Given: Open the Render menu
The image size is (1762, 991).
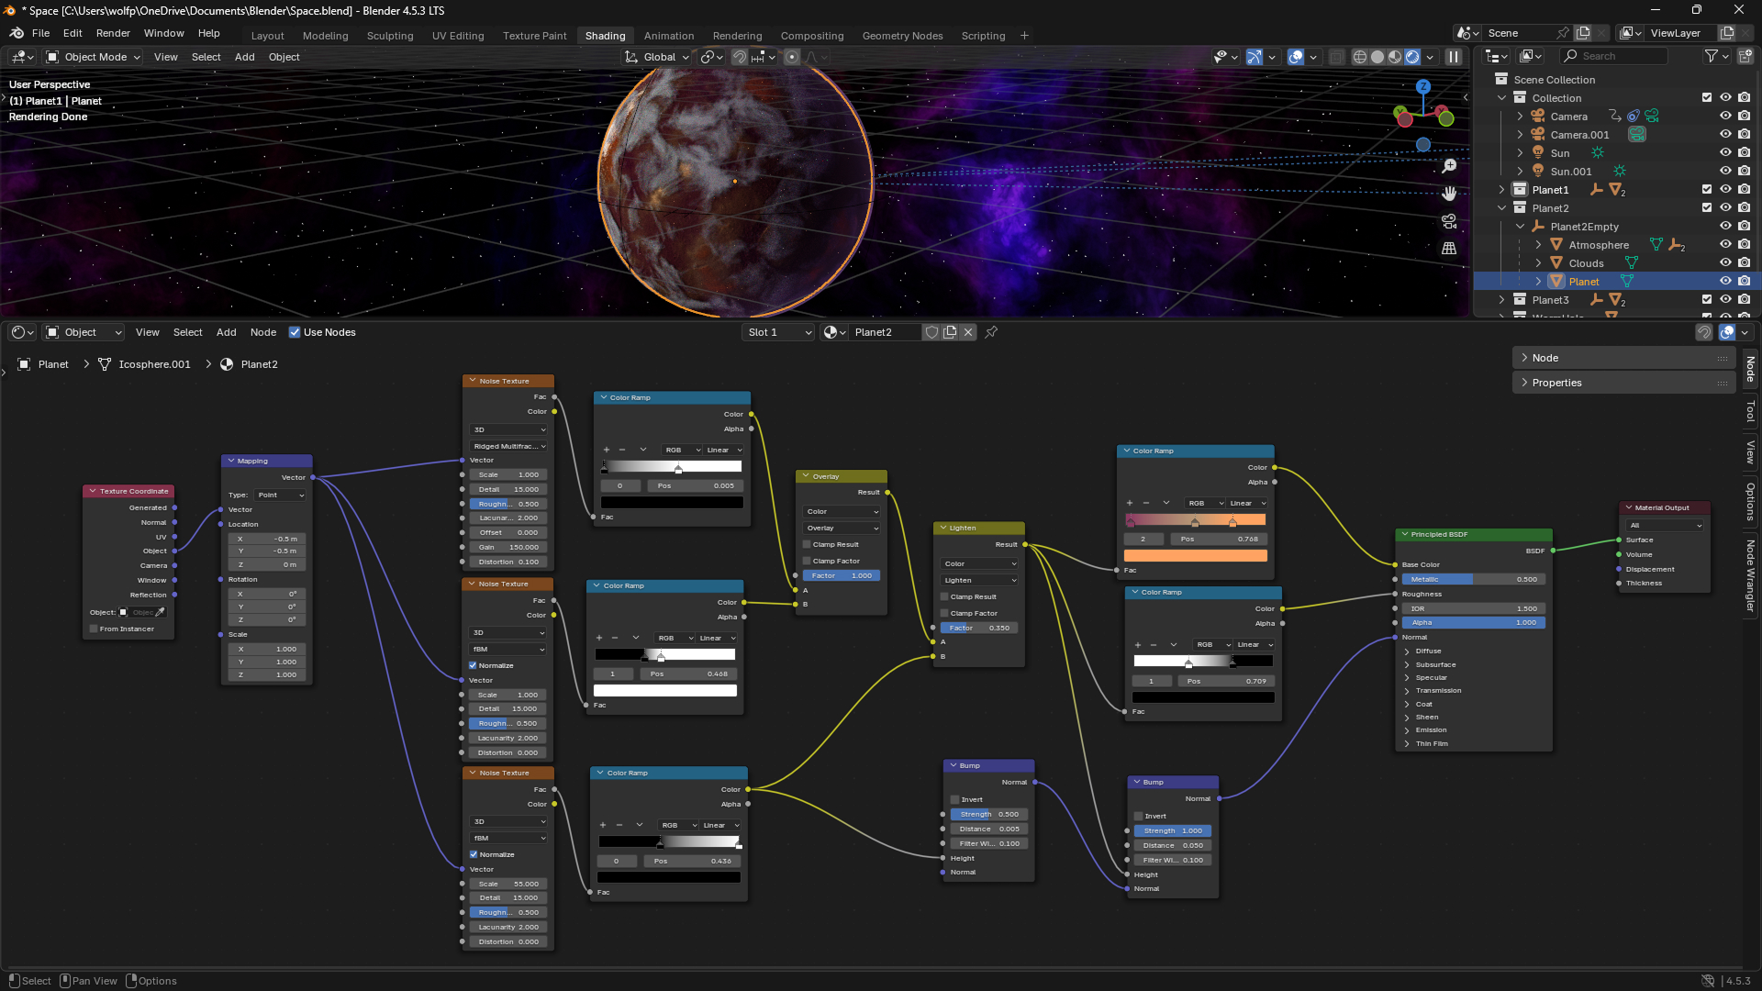Looking at the screenshot, I should 113,33.
